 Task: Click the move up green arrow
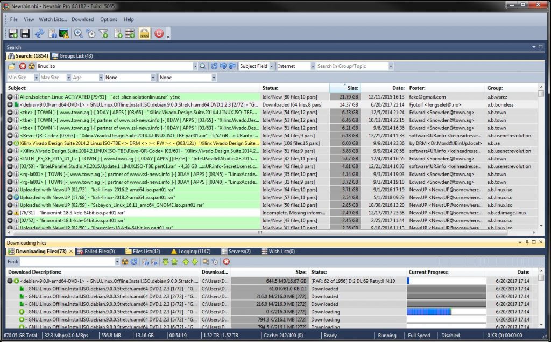(186, 262)
